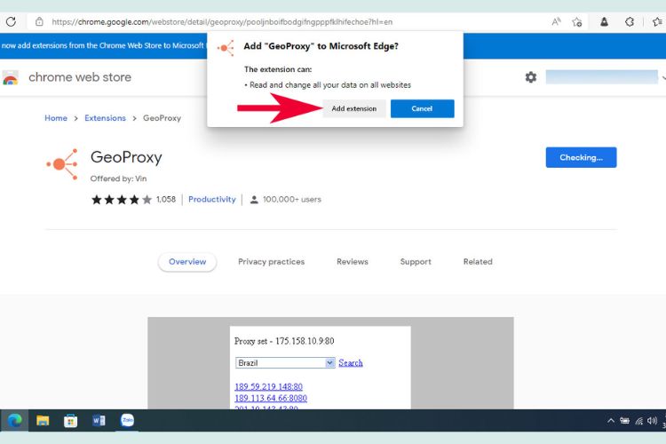Click the 100,000+ users text
The width and height of the screenshot is (666, 444).
pos(292,199)
